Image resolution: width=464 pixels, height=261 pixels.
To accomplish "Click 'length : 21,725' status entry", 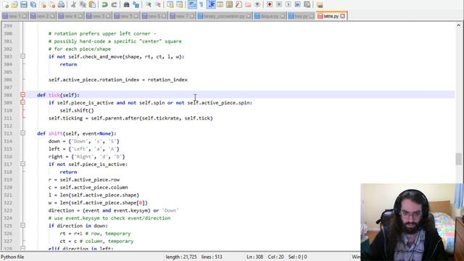I will pos(181,257).
